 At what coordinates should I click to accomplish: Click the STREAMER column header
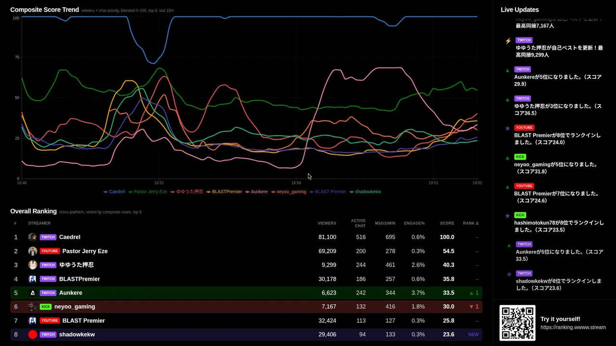point(39,223)
